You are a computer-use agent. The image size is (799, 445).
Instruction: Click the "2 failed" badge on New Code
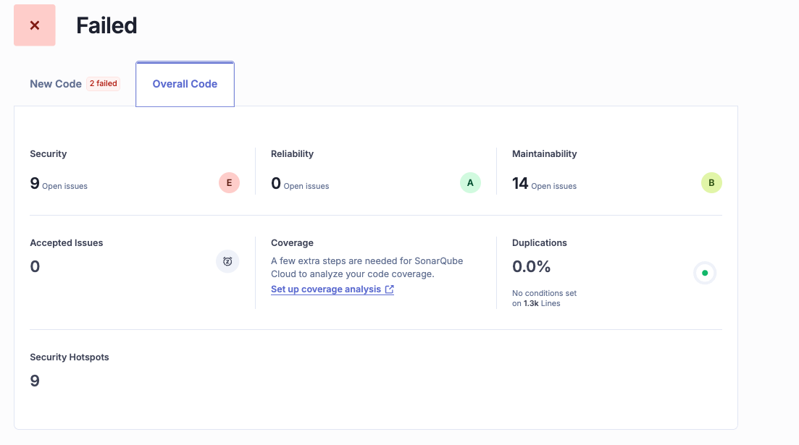point(103,84)
